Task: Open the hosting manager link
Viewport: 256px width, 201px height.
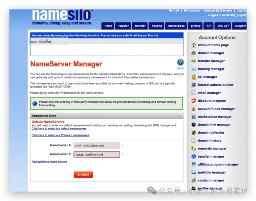Action: click(211, 69)
